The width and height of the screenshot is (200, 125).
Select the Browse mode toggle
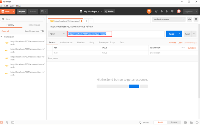(x=174, y=122)
